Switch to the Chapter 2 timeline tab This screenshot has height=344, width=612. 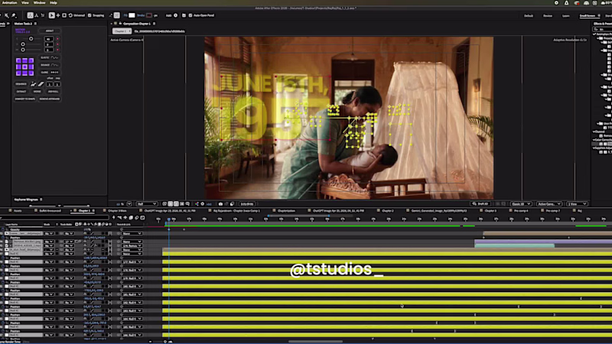[388, 211]
